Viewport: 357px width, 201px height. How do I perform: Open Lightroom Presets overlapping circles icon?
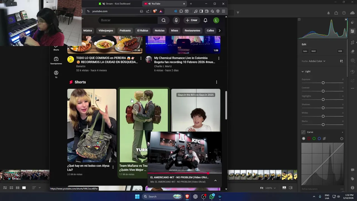[353, 22]
